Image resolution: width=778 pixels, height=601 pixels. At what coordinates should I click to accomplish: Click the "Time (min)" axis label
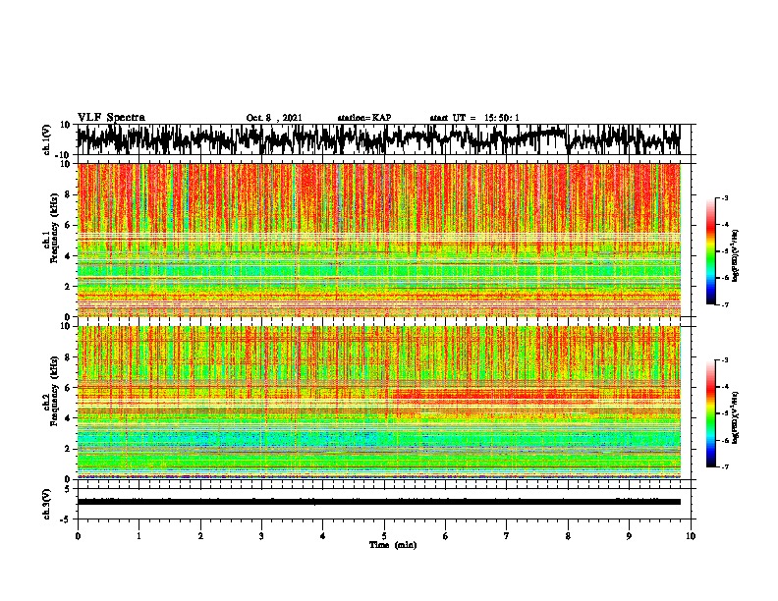point(393,545)
